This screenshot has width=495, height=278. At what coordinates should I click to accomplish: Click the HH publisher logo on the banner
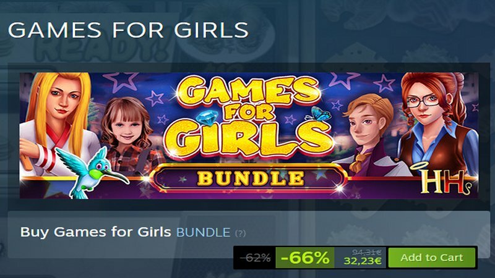(444, 180)
